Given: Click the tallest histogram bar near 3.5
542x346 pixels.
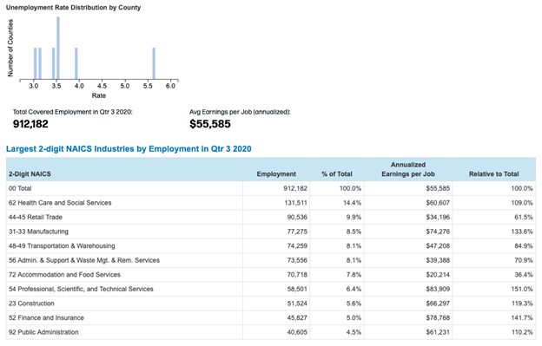Looking at the screenshot, I should [x=58, y=48].
